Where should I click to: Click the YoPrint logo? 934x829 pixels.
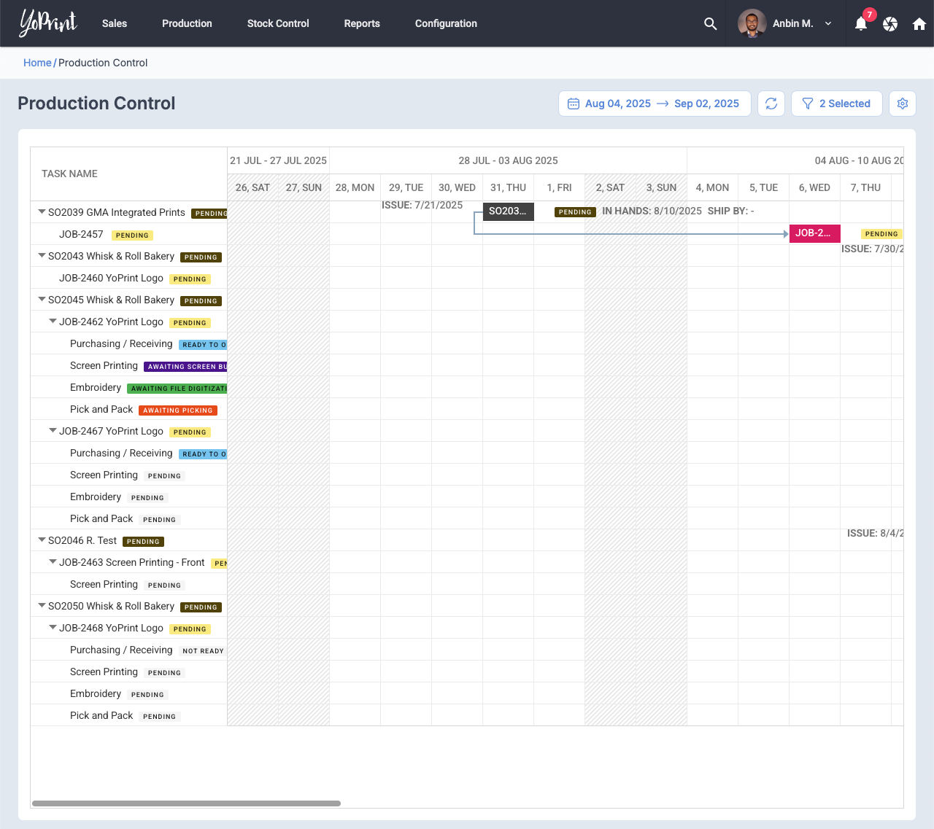pyautogui.click(x=48, y=23)
